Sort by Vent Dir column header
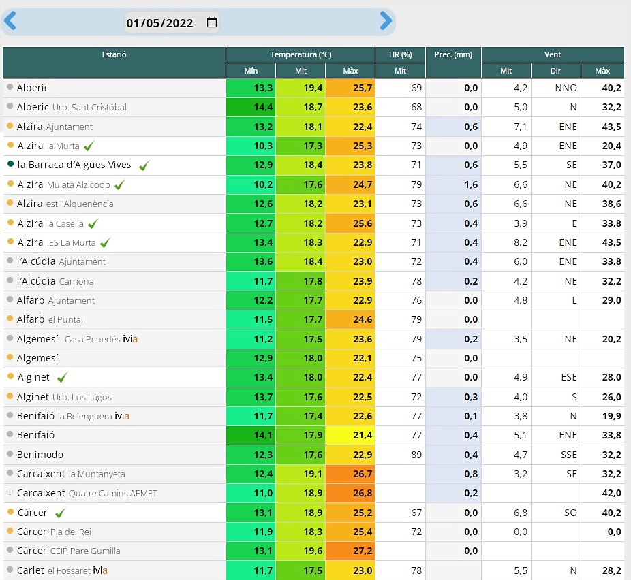Screen dimensions: 631x580 pyautogui.click(x=556, y=71)
